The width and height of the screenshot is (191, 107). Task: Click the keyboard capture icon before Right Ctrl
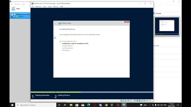tap(144, 101)
